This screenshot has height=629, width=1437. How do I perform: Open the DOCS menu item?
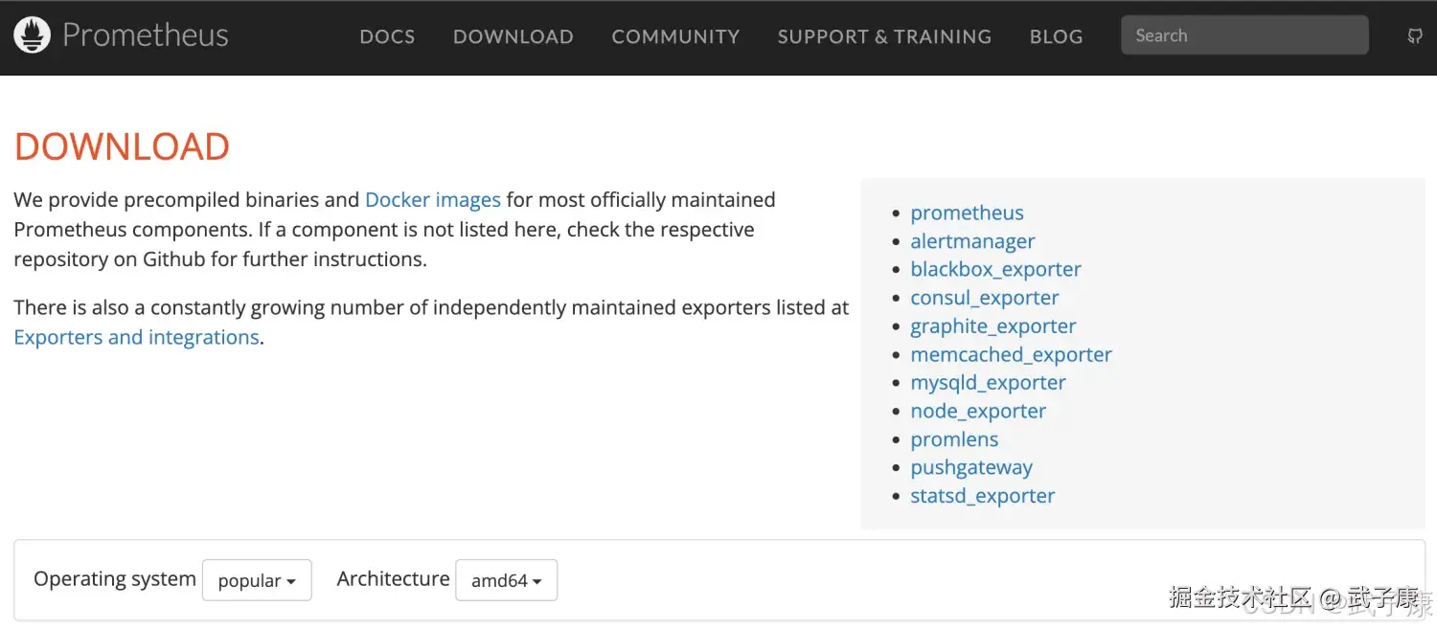(387, 36)
